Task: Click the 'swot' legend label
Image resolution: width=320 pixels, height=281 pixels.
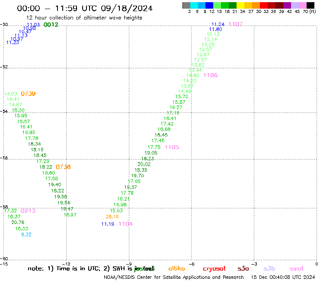Action: (297, 269)
